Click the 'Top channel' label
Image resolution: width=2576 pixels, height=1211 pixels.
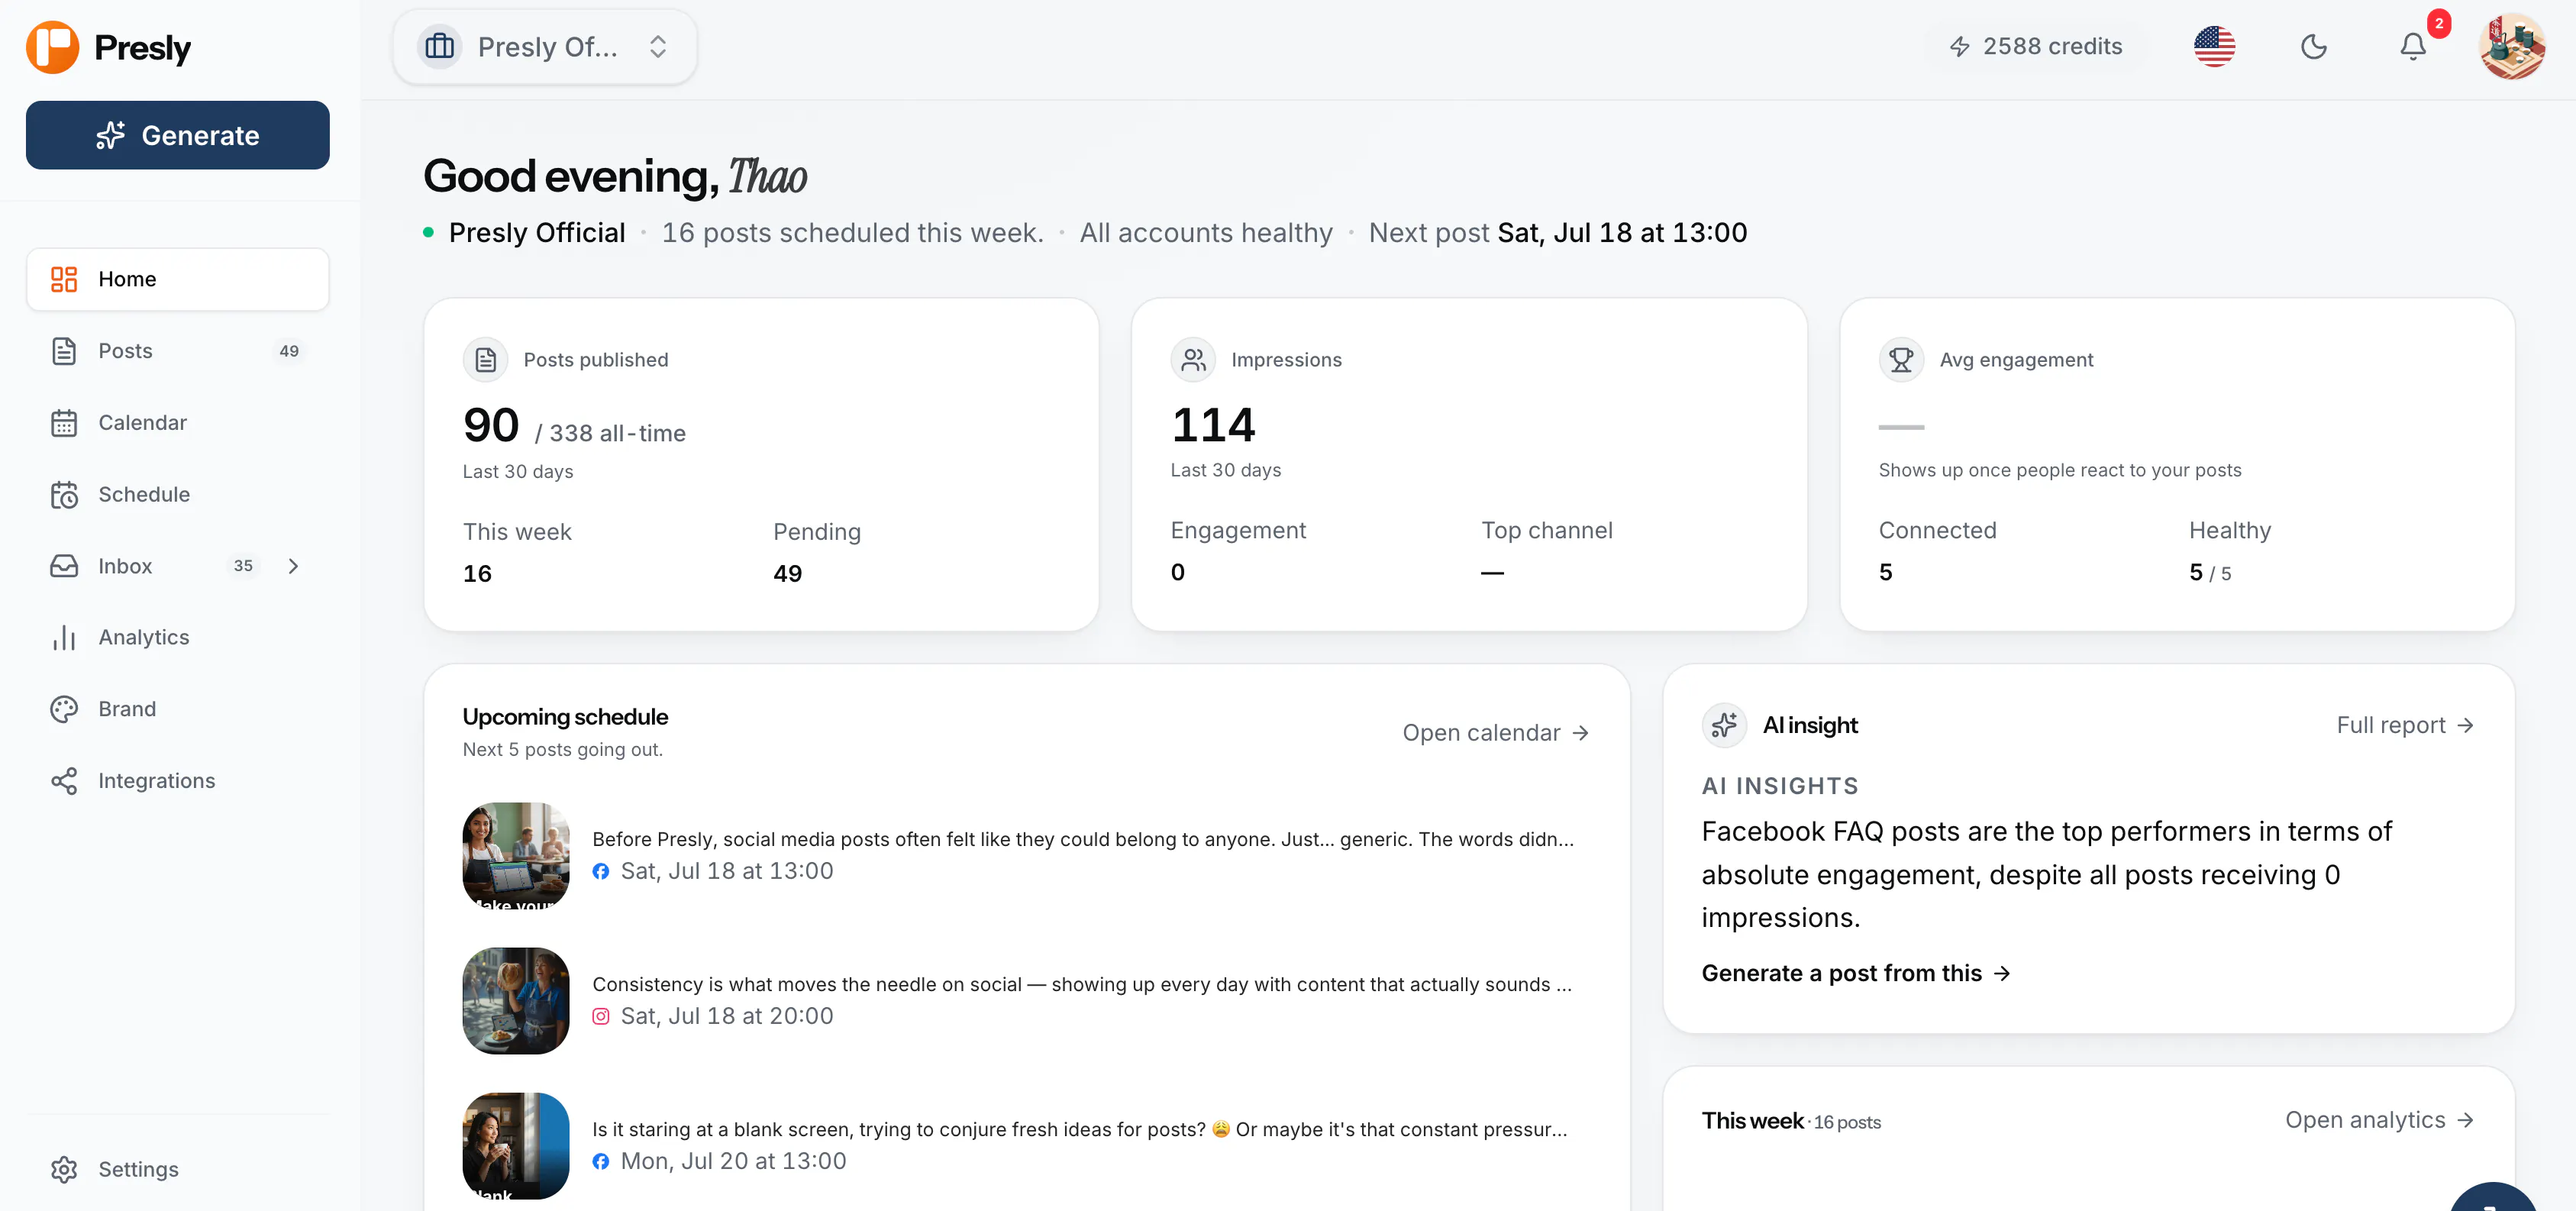[x=1546, y=531]
